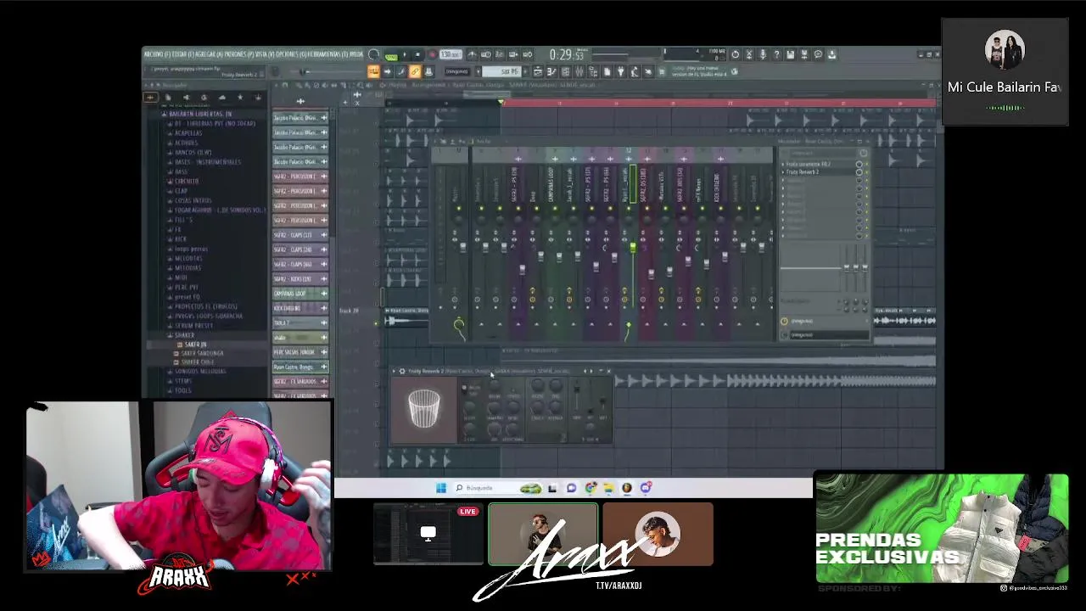Toggle the multilink to controllers icon
Viewport: 1086px width, 611px height.
click(x=415, y=71)
